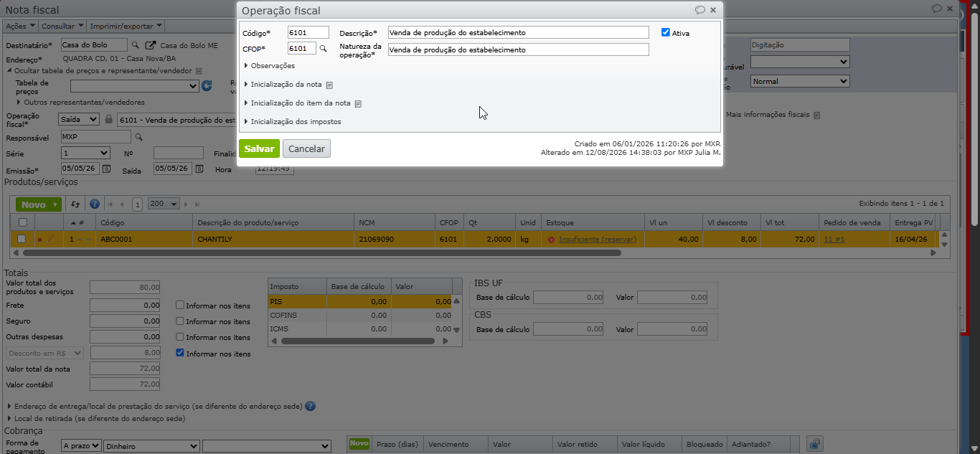Click the help icon in the Produtos/serviços toolbar
Viewport: 980px width, 454px height.
[x=95, y=204]
